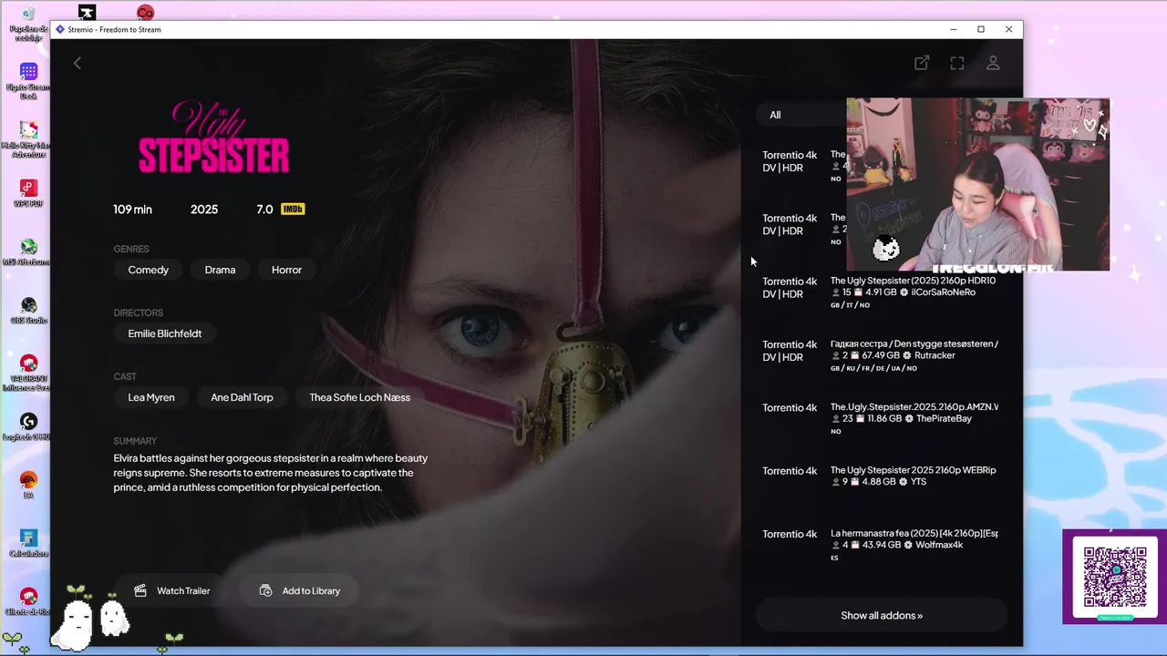This screenshot has width=1167, height=656.
Task: Open Elgato Stream Deck desktop icon
Action: (28, 80)
